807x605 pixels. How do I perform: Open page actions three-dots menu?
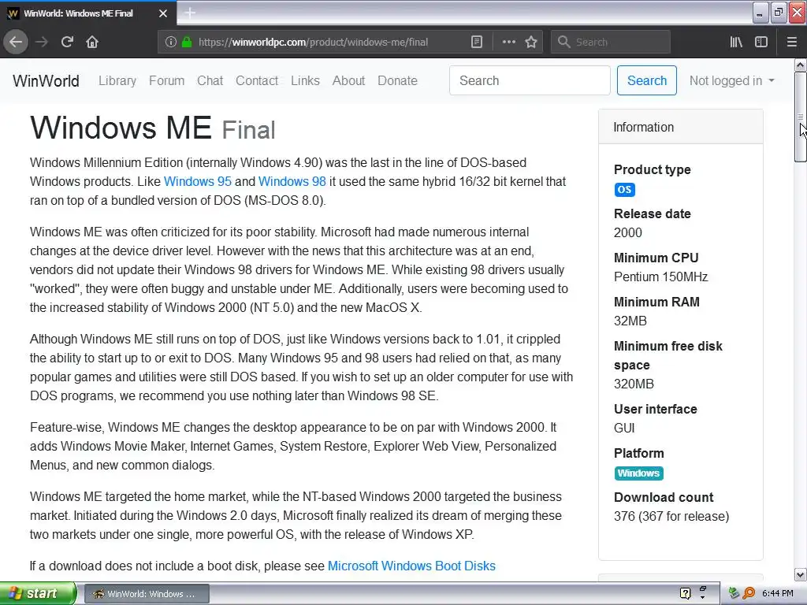pos(508,43)
